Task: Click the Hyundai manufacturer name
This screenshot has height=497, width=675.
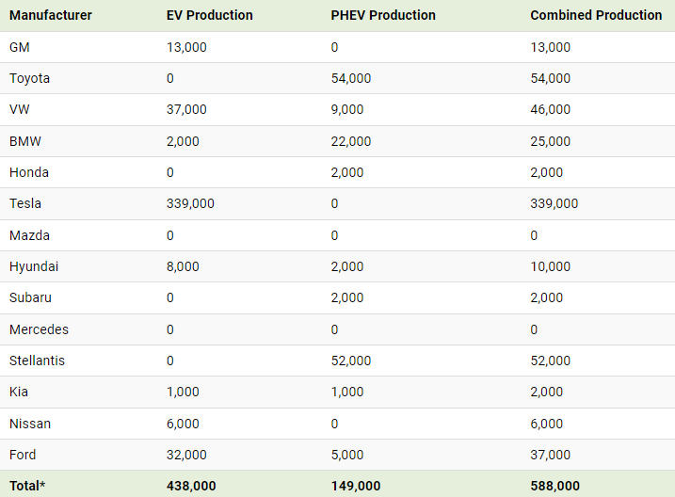Action: pyautogui.click(x=34, y=266)
